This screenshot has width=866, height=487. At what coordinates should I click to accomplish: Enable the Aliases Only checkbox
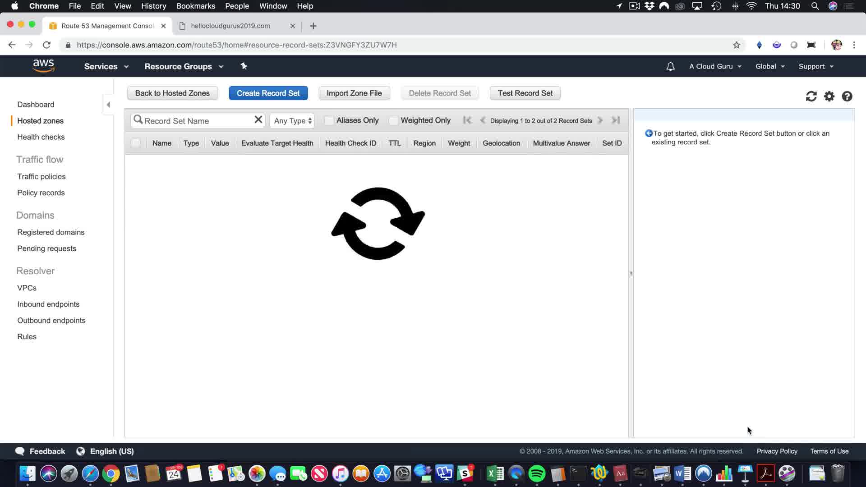329,120
